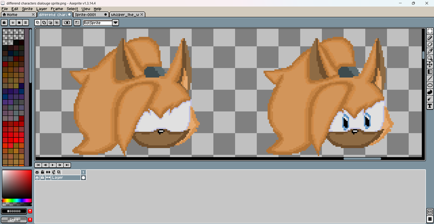Image resolution: width=434 pixels, height=224 pixels.
Task: Click the pivot options icon
Action: (77, 23)
